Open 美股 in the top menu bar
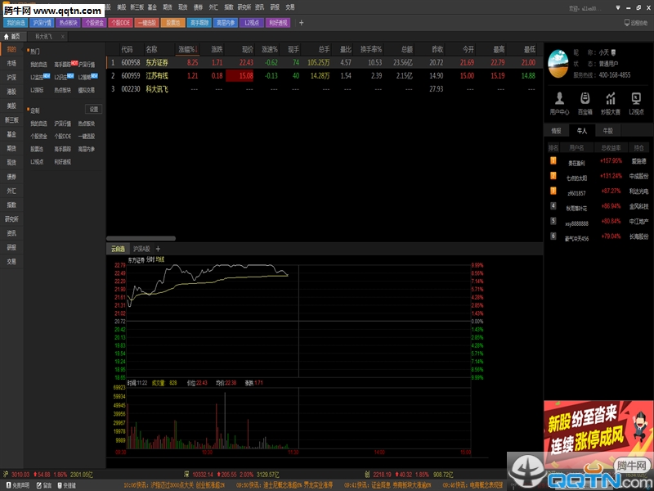 121,7
